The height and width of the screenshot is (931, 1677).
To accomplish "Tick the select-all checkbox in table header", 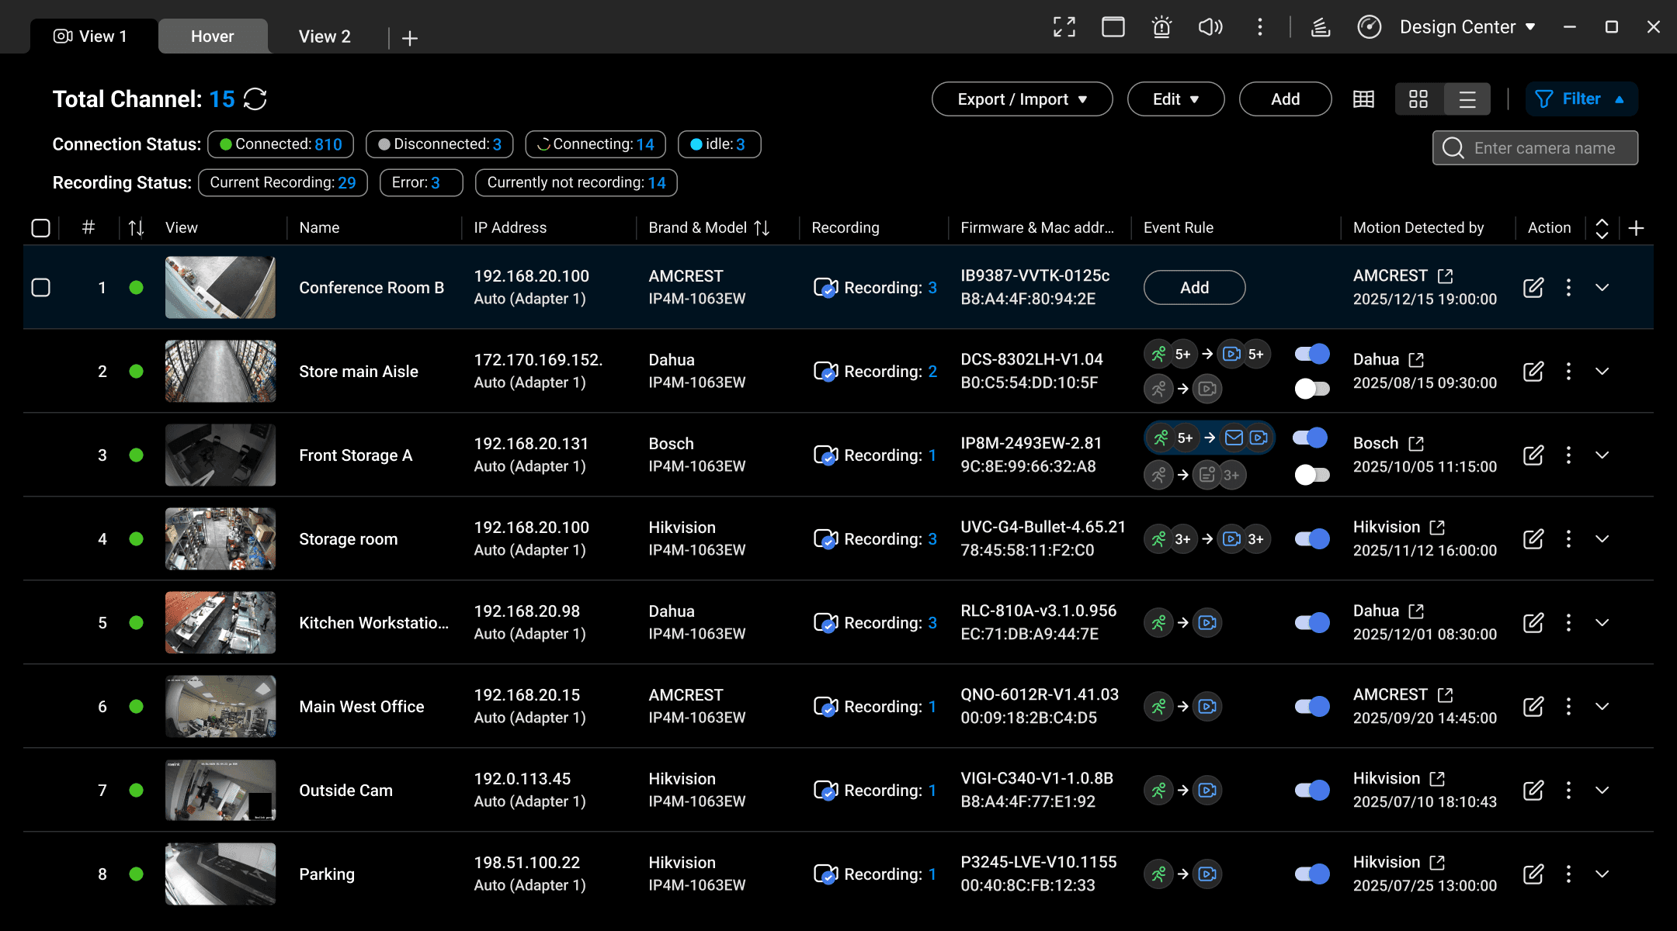I will [x=41, y=228].
